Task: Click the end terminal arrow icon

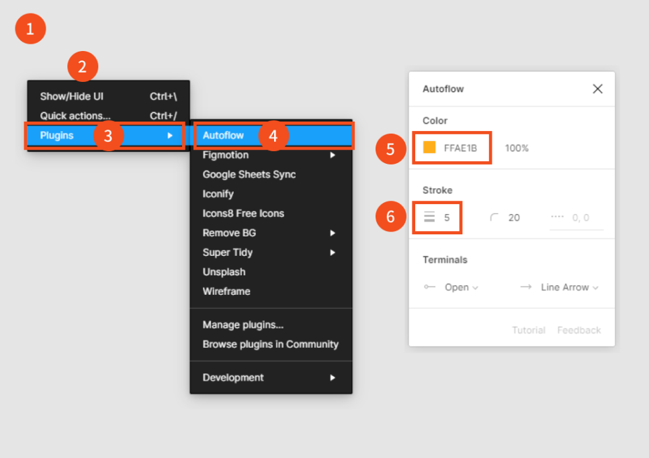Action: click(x=525, y=287)
